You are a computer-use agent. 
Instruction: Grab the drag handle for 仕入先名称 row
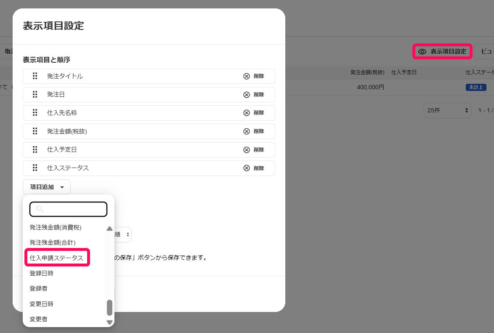pyautogui.click(x=35, y=112)
